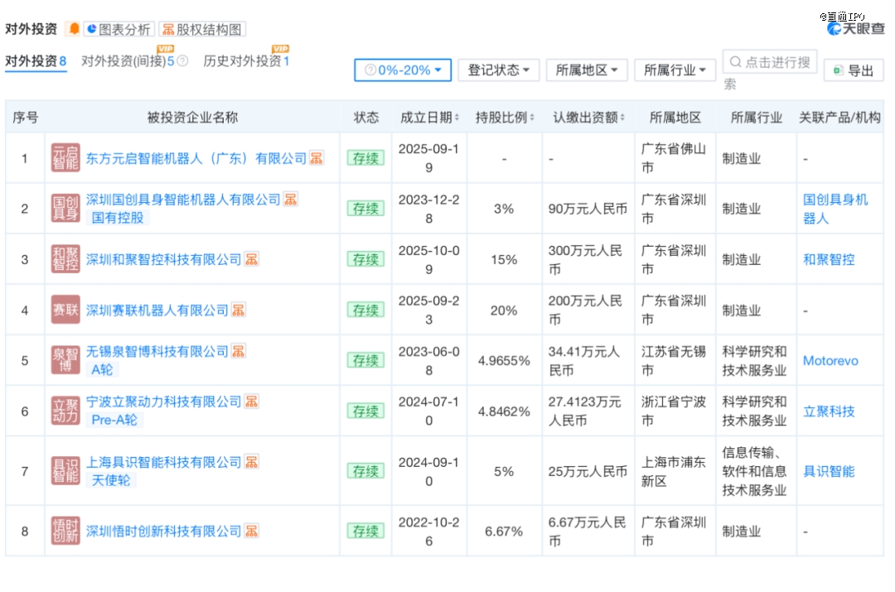Click the help question mark beside 对外投资(间接)5

coord(181,60)
